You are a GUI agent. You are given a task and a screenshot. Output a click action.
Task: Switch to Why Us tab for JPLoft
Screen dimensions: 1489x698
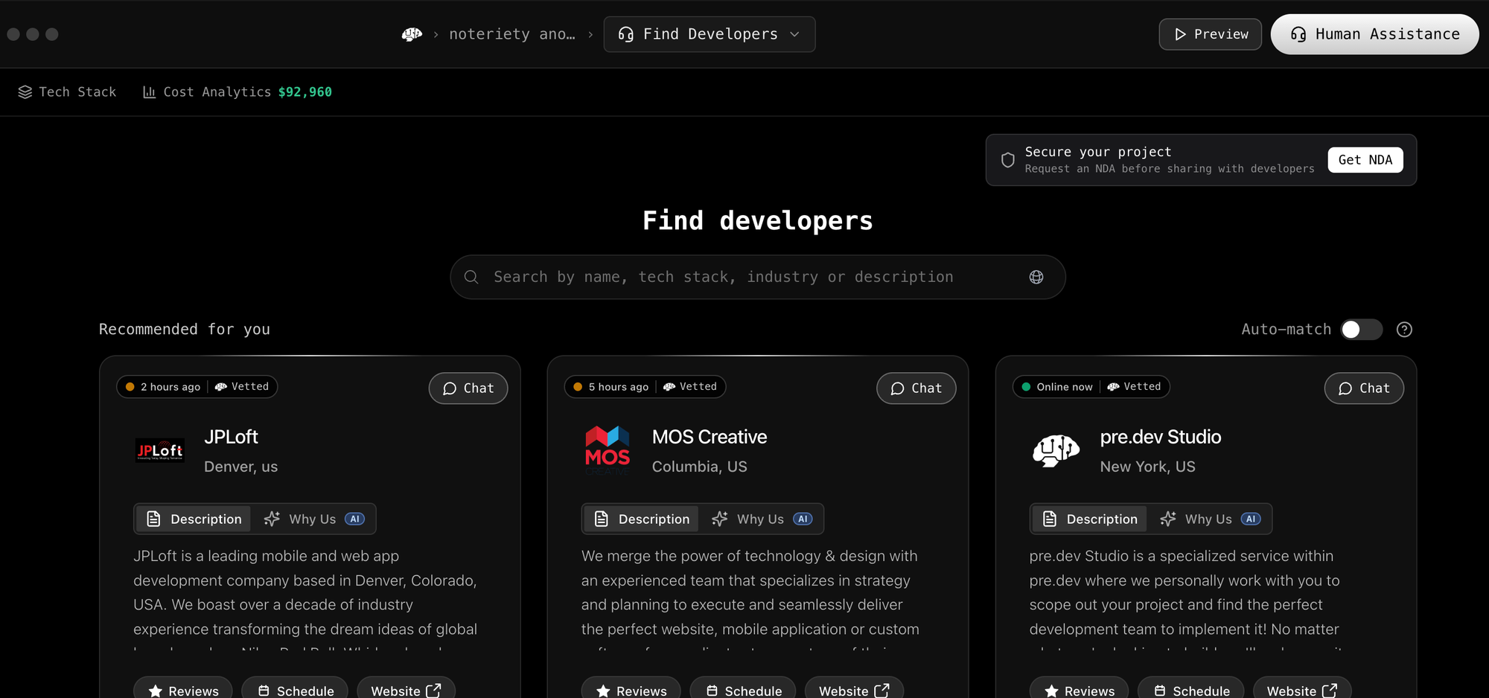pyautogui.click(x=313, y=519)
